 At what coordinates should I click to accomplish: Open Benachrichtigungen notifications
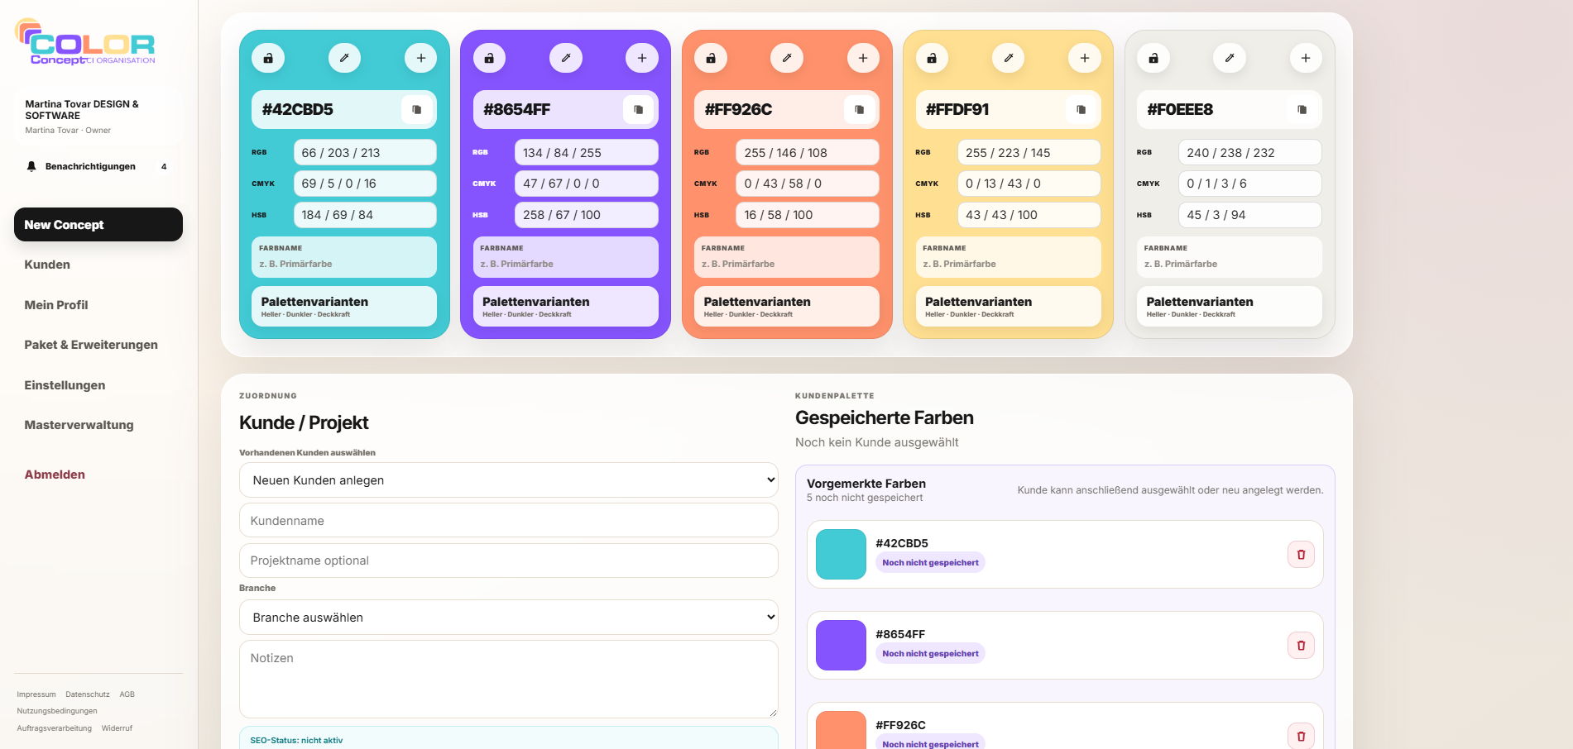(x=98, y=166)
